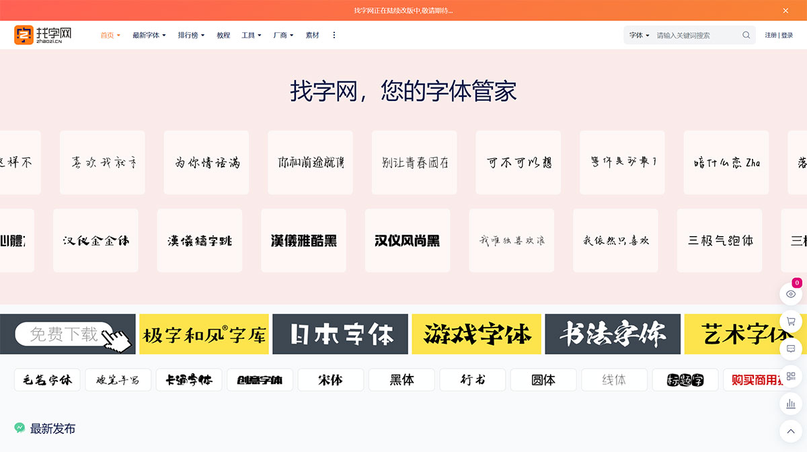Click the 免费下载 banner button
The image size is (807, 452).
(64, 334)
